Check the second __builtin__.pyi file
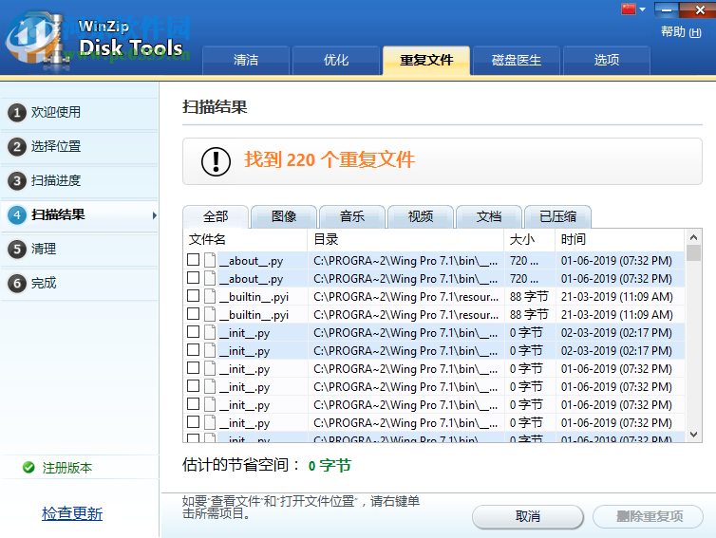The image size is (716, 538). (193, 314)
